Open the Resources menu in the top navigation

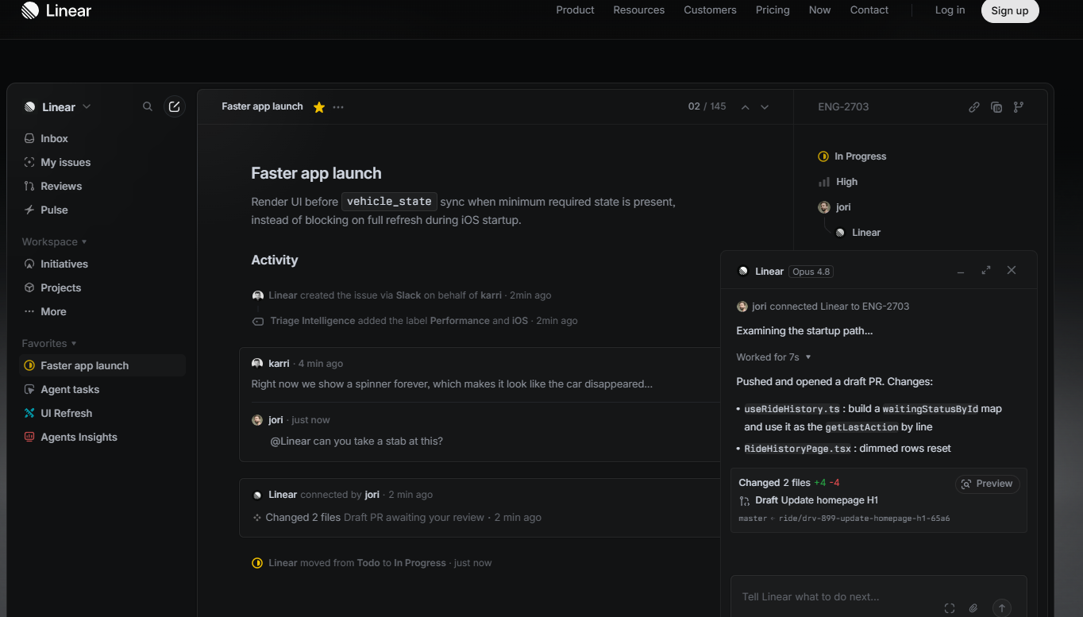pos(639,10)
